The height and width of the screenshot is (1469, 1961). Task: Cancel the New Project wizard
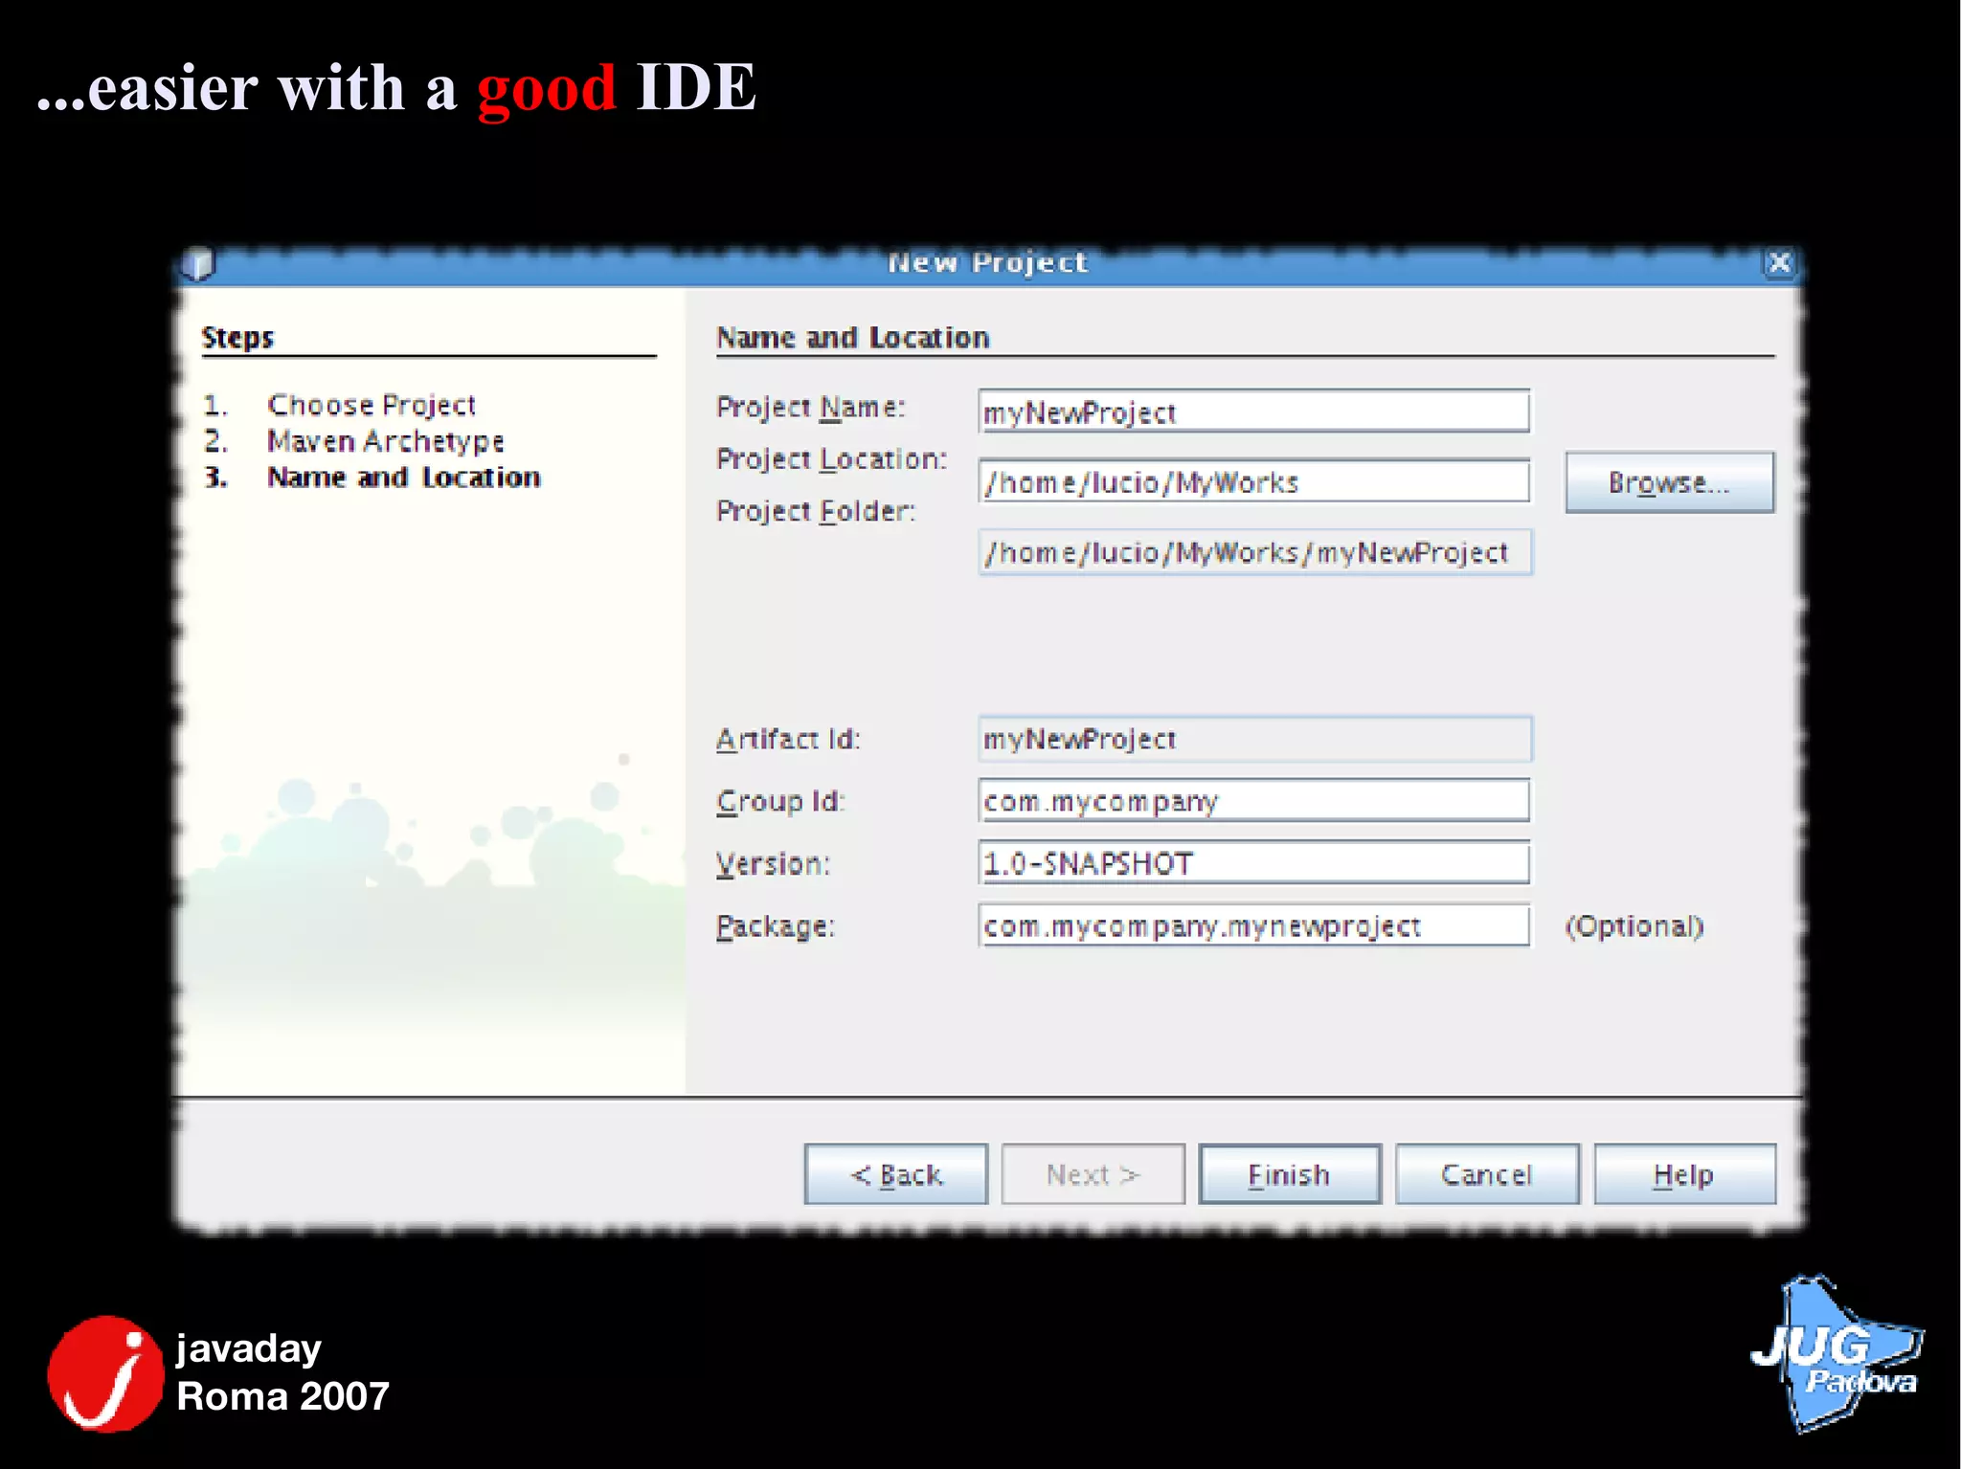tap(1487, 1174)
